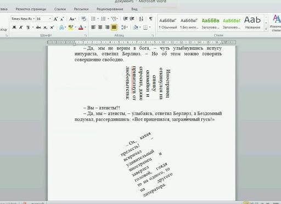281x204 pixels.
Task: Clear formatting with eraser icon
Action: pyautogui.click(x=83, y=19)
